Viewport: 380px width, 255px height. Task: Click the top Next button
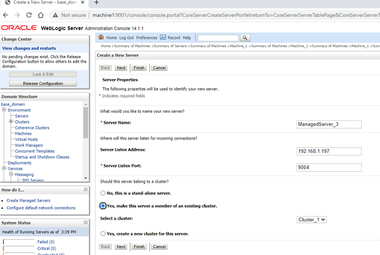pos(121,67)
